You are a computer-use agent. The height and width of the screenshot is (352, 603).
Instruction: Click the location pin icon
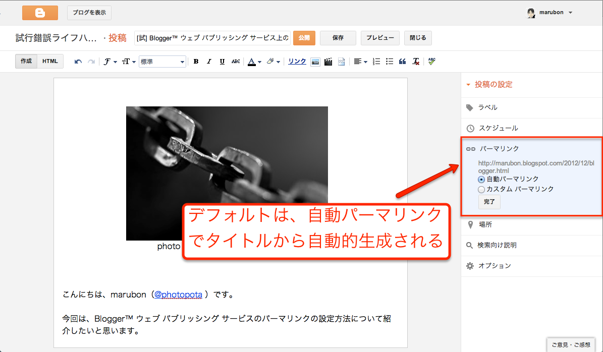coord(470,225)
